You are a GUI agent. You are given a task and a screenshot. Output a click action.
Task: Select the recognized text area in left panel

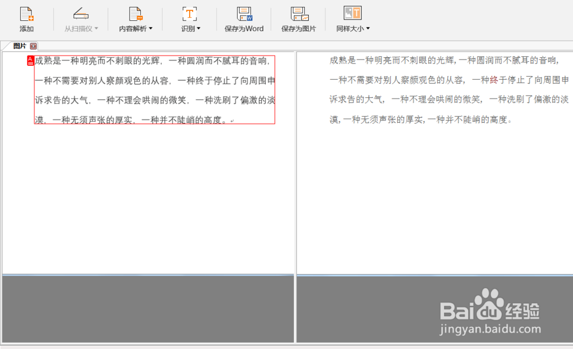(152, 90)
